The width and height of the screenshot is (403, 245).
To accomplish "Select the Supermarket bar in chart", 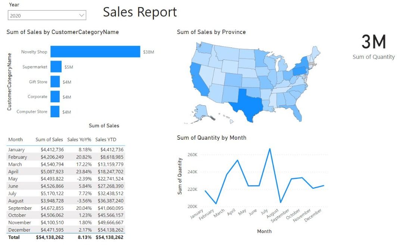I will coord(56,66).
